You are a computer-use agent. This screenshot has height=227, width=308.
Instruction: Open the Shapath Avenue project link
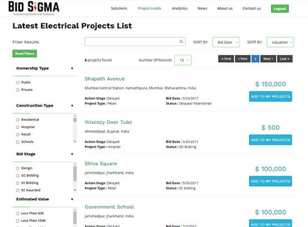coord(105,79)
